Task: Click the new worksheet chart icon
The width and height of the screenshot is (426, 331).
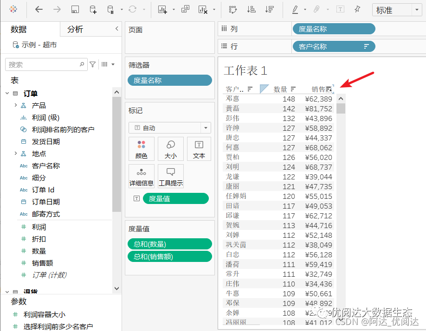Action: (162, 9)
